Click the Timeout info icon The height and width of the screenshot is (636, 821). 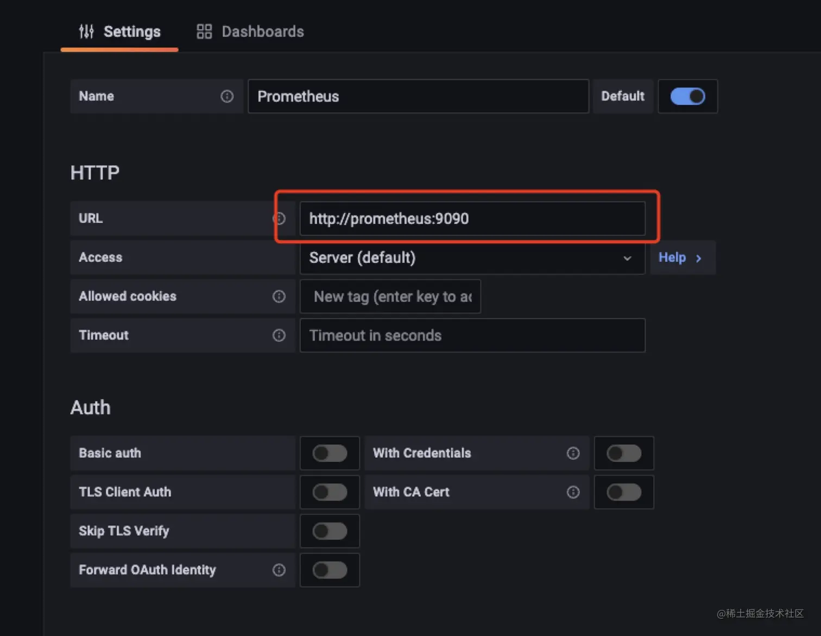[x=279, y=335]
